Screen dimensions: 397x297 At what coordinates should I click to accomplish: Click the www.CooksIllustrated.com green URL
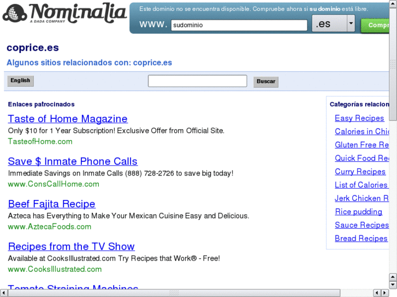(55, 269)
